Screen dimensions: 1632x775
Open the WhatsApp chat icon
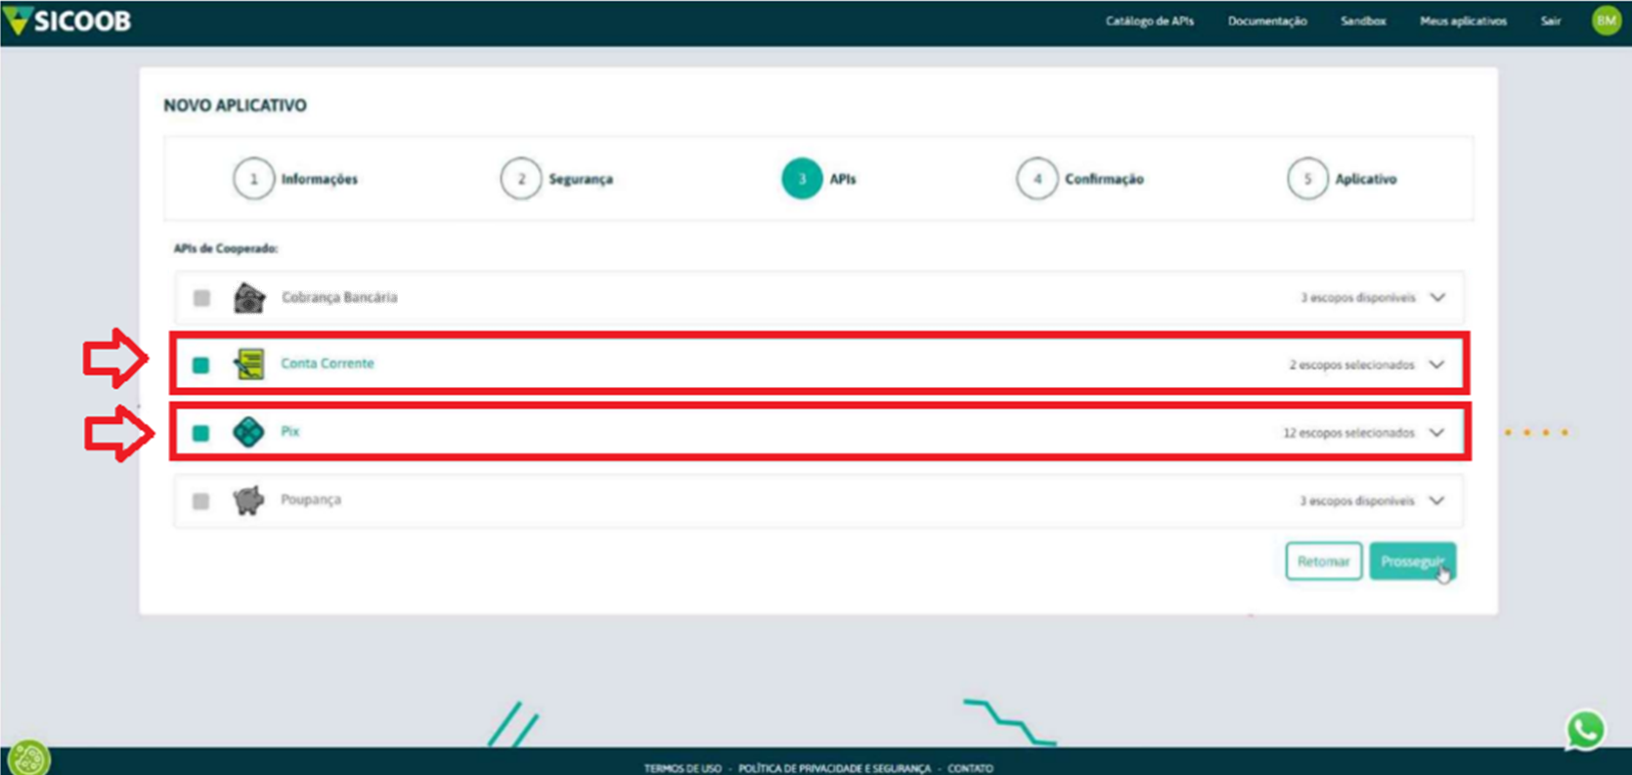(x=1585, y=730)
